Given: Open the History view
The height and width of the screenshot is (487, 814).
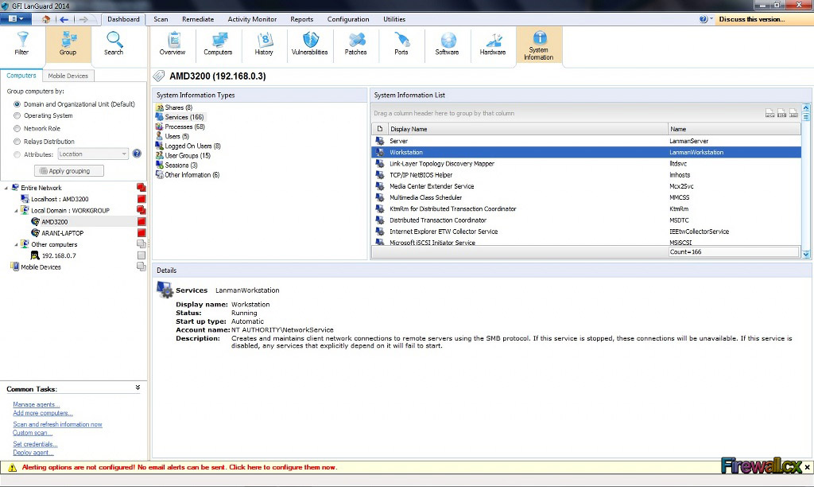Looking at the screenshot, I should tap(264, 43).
